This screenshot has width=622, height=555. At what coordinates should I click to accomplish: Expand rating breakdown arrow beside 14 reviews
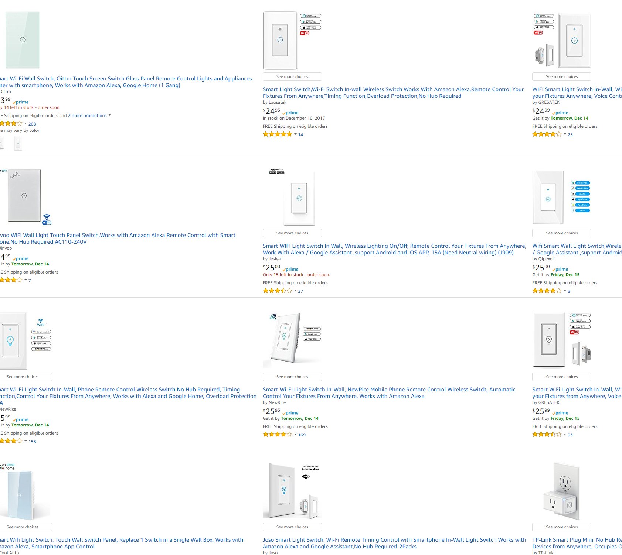click(x=295, y=134)
